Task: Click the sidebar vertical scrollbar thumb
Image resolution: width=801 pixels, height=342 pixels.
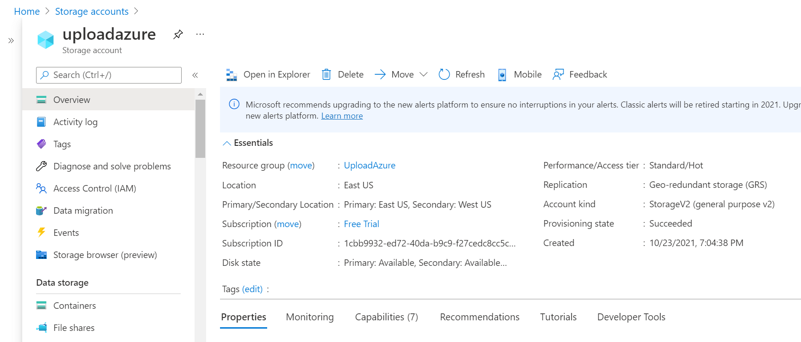Action: tap(200, 129)
